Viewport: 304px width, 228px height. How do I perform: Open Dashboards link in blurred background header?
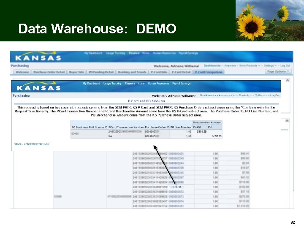tap(212, 66)
